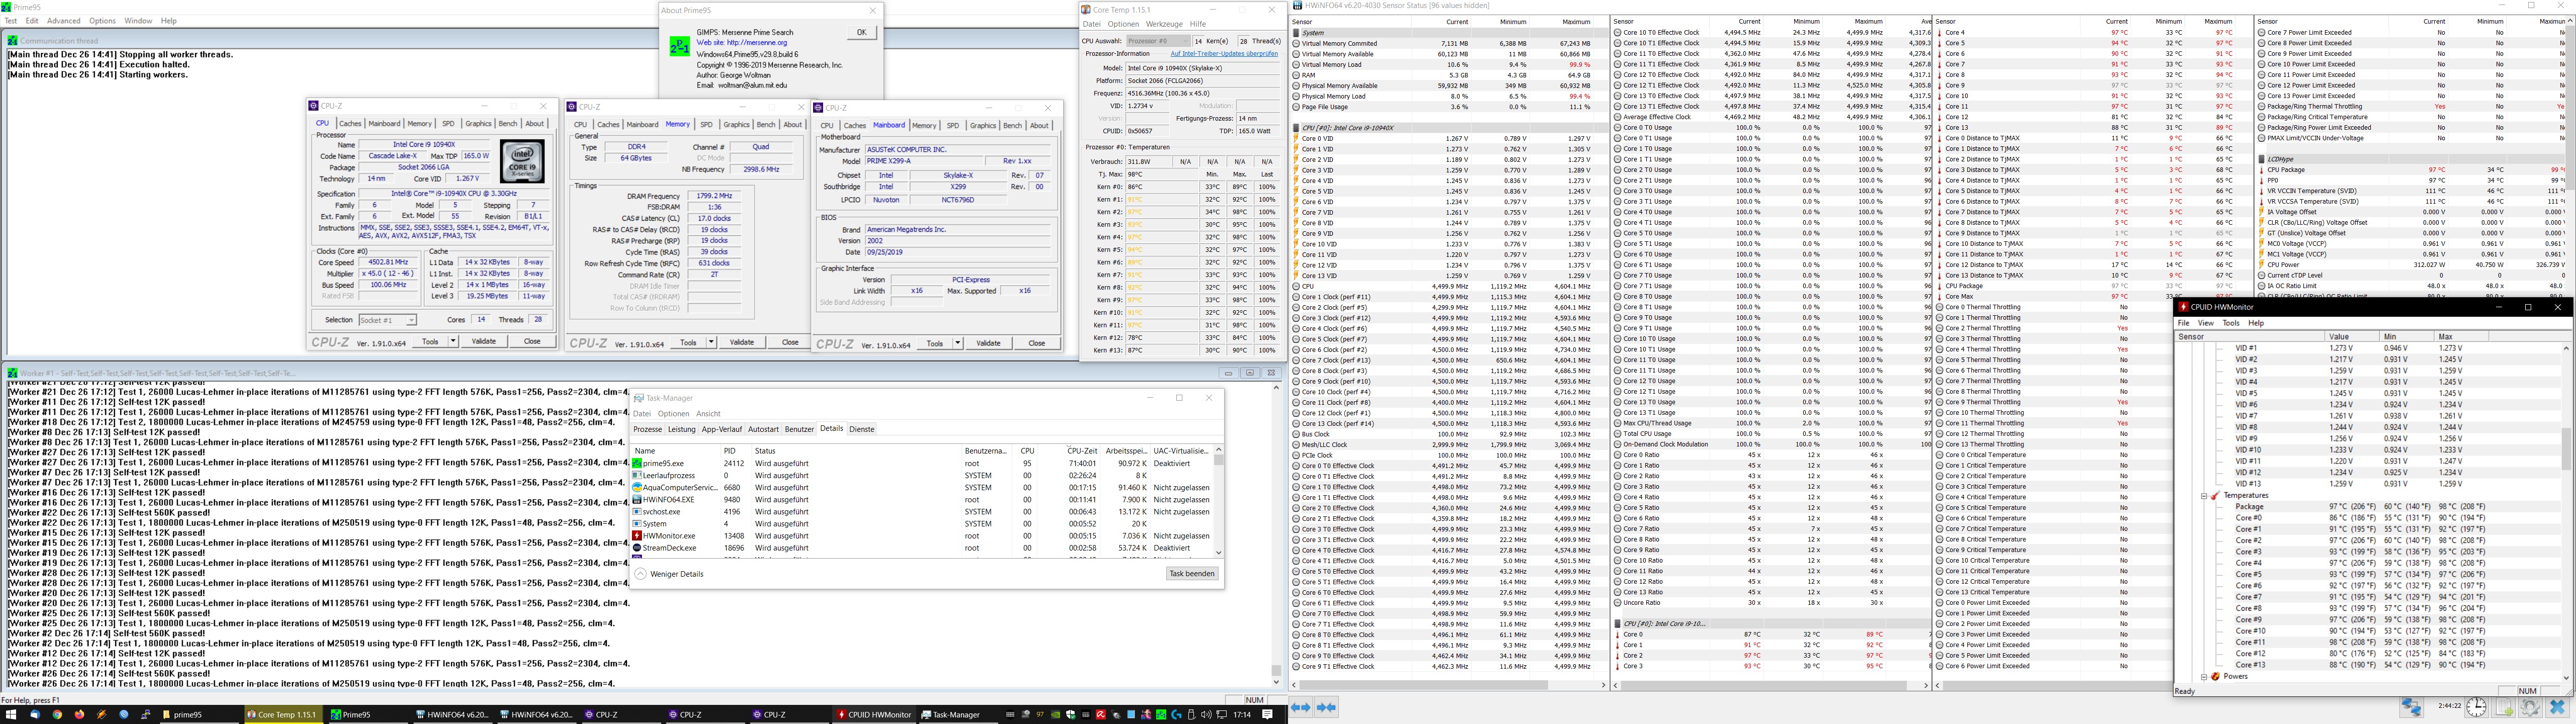Launch Firefox from the taskbar
Image resolution: width=2576 pixels, height=724 pixels.
tap(79, 714)
